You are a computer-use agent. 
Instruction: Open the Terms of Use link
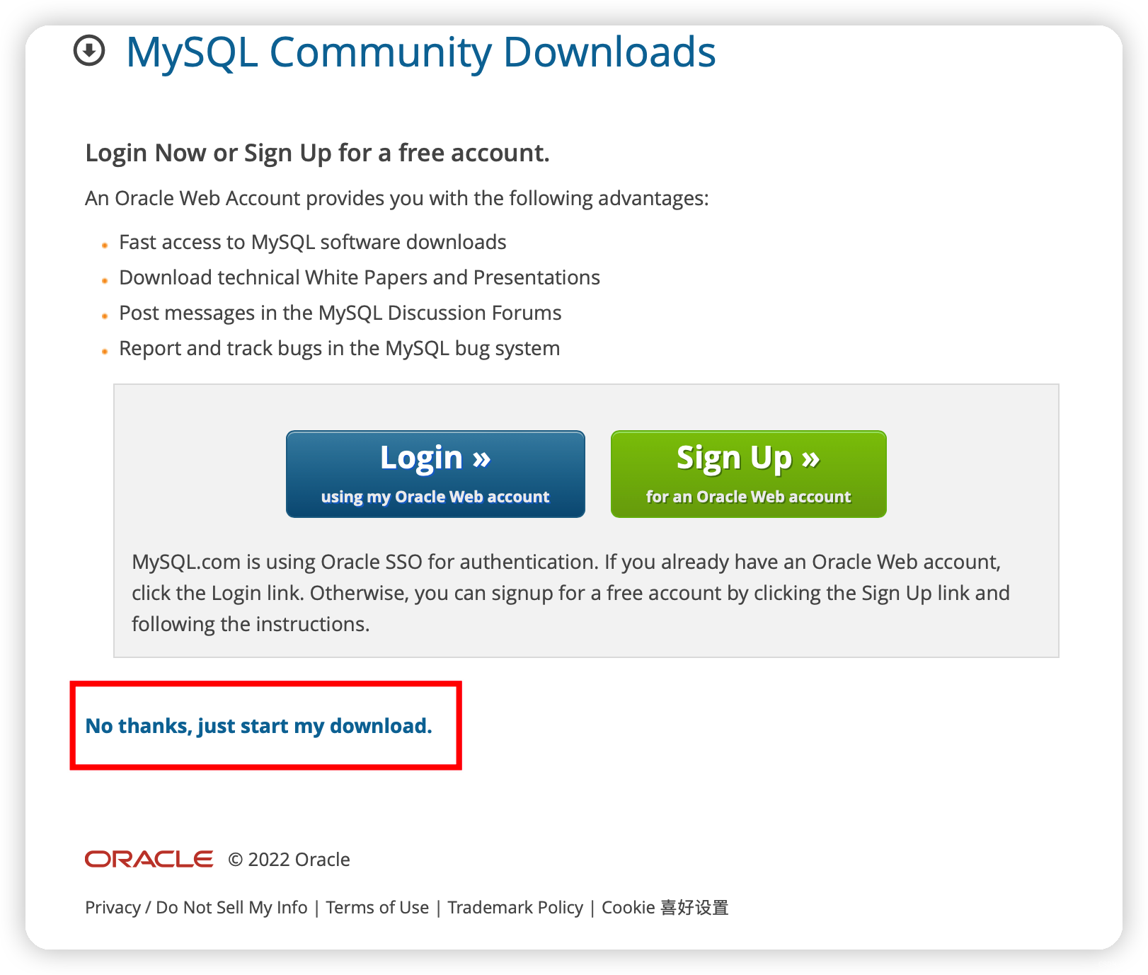point(377,907)
